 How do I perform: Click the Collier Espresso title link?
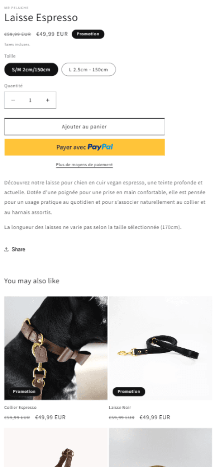20,407
